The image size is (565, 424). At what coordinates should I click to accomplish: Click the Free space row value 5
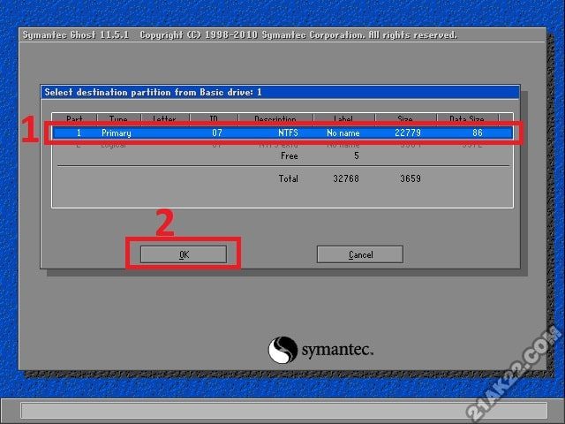click(356, 155)
